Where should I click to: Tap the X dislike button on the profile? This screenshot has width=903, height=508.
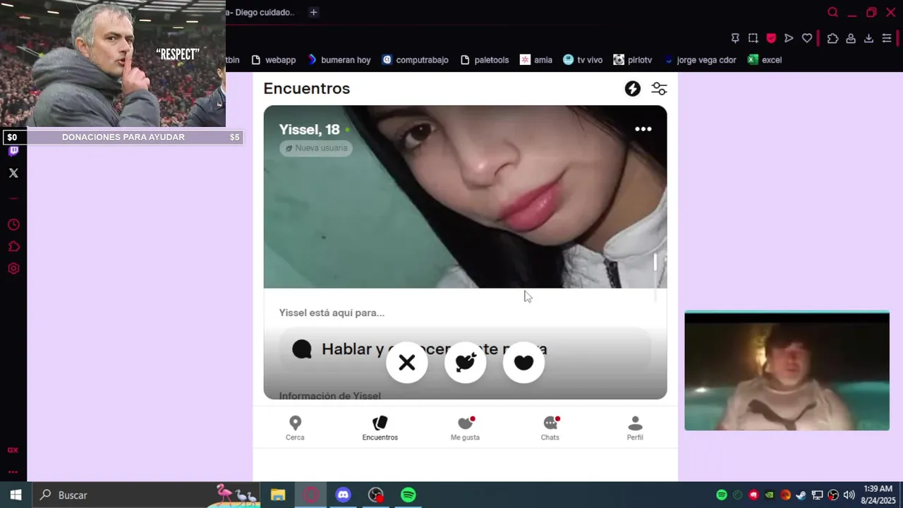[407, 363]
